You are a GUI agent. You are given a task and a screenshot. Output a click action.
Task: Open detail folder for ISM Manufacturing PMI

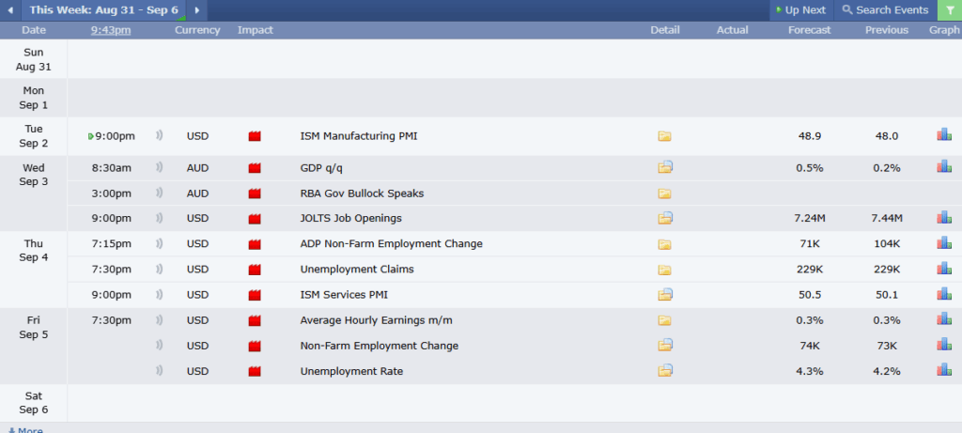tap(664, 136)
